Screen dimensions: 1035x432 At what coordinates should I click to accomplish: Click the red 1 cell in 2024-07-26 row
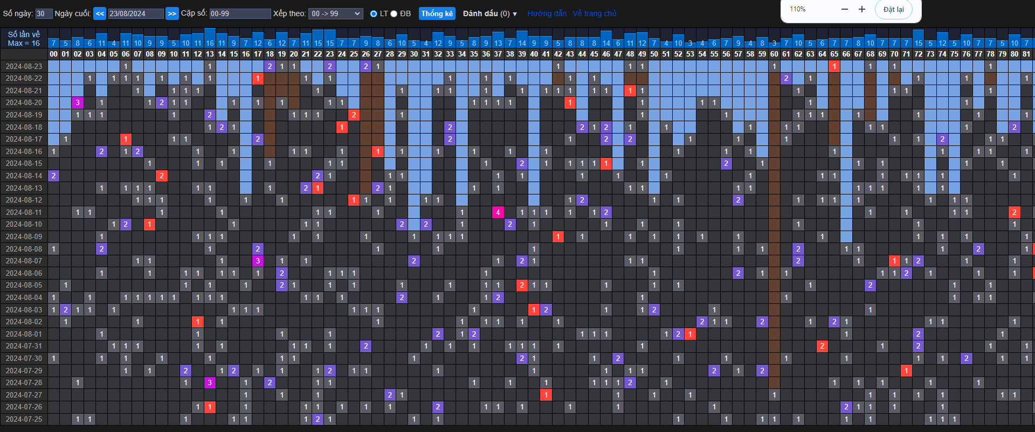210,407
